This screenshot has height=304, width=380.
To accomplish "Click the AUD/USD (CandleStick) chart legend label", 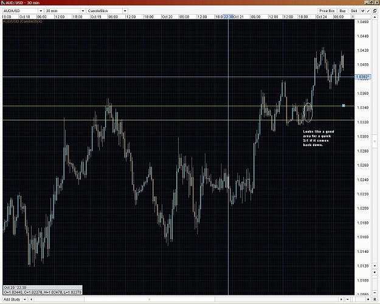I will pos(22,21).
